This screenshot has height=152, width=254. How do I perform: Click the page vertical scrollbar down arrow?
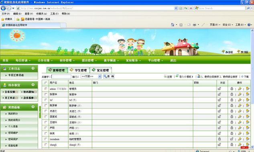[252, 147]
